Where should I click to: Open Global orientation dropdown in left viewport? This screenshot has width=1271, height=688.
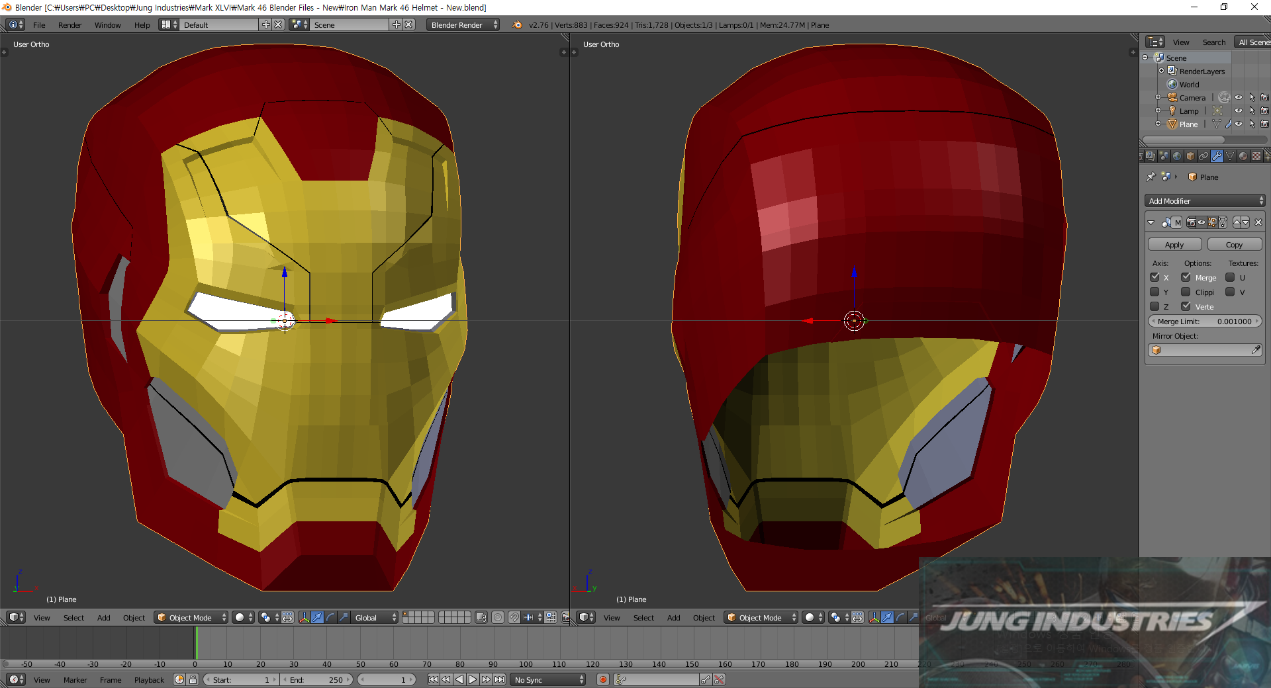click(373, 617)
